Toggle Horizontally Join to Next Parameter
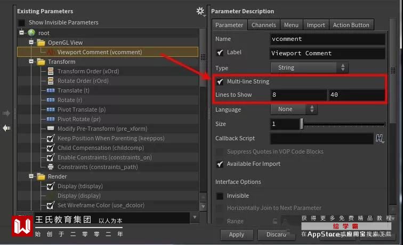 [220, 208]
